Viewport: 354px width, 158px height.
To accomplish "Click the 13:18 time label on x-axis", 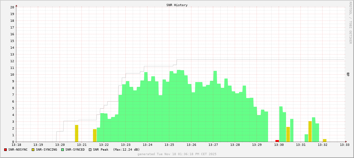I will (16, 145).
